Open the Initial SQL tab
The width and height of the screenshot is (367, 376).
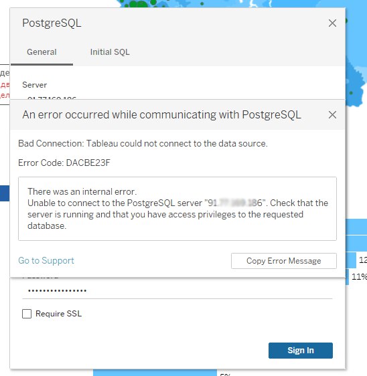[110, 52]
